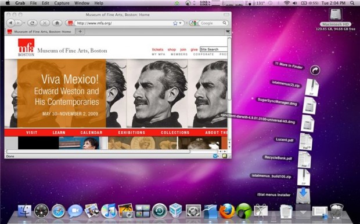This screenshot has width=360, height=224.
Task: Open Grab application menu
Action: [20, 3]
